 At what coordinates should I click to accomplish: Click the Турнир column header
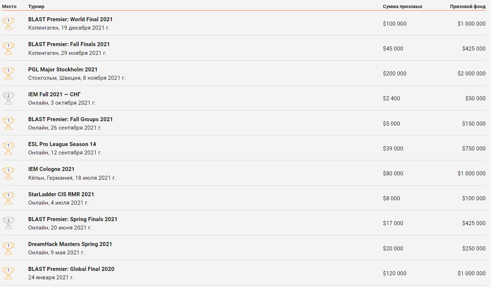point(36,7)
